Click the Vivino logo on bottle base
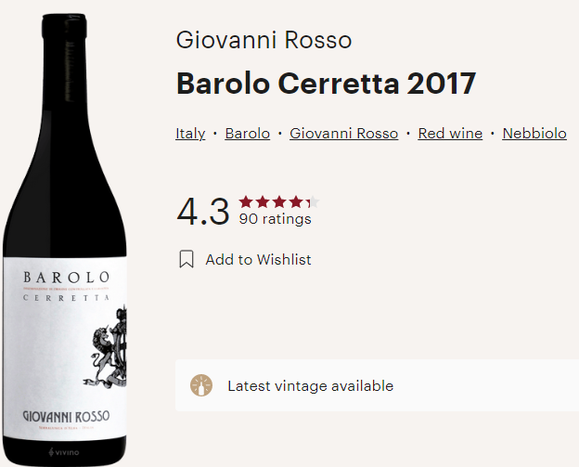 point(64,452)
